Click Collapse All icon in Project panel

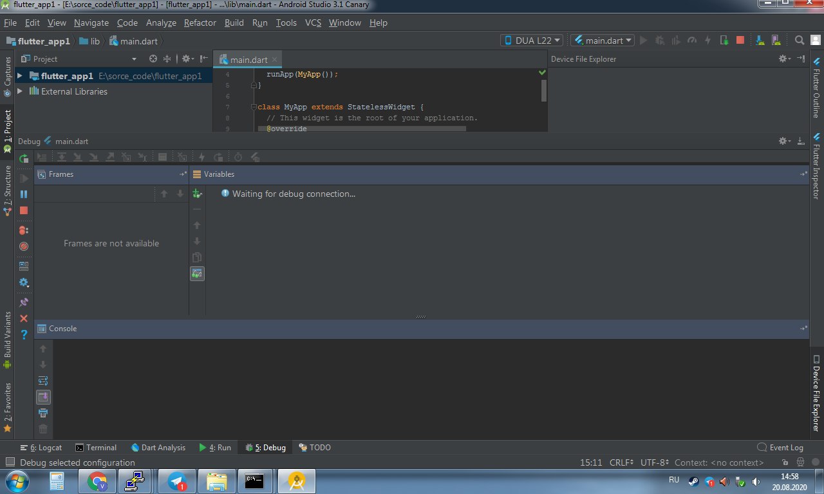(x=167, y=59)
